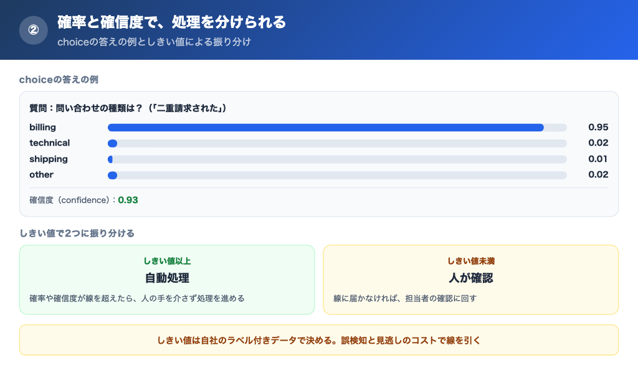Click the しきい値以上 label
This screenshot has height=368, width=638.
(x=167, y=261)
